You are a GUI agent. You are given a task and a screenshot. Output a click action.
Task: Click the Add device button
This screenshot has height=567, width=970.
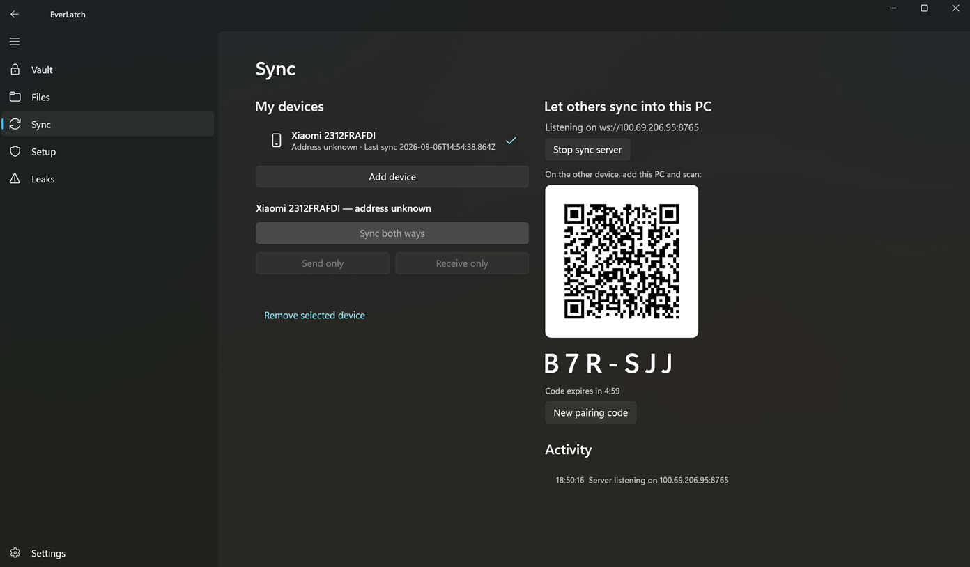pos(392,177)
